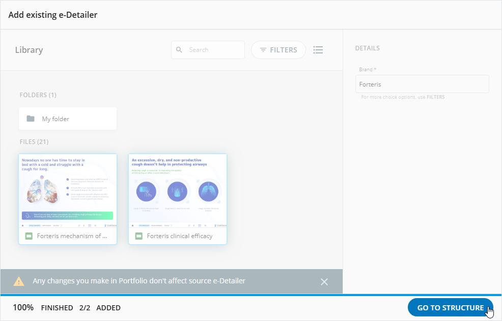Open the My folder label
Screen dimensions: 502x321
[x=55, y=119]
